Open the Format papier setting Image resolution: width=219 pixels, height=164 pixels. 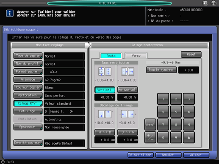[28, 72]
